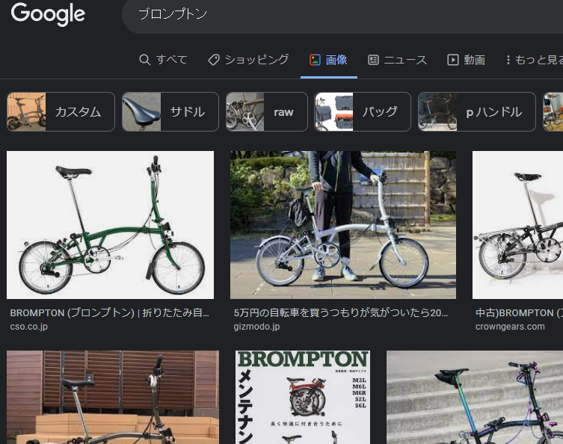Image resolution: width=563 pixels, height=444 pixels.
Task: Open BROMPTON (ブロンプトン) | 折りたたみ自... title link
Action: click(x=109, y=312)
